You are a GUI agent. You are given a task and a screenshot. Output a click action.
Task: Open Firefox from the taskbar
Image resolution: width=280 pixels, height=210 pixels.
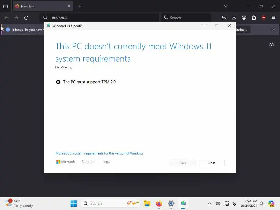coord(159,203)
